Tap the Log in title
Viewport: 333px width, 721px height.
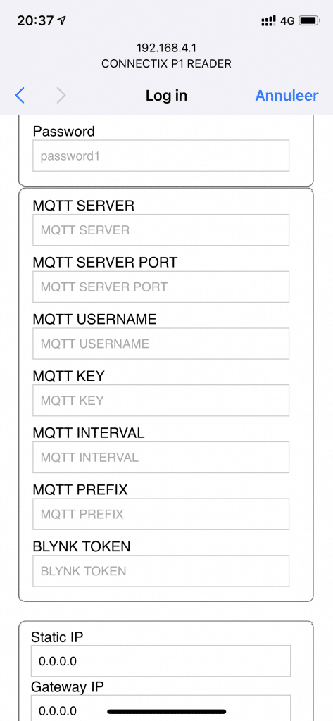pyautogui.click(x=166, y=96)
